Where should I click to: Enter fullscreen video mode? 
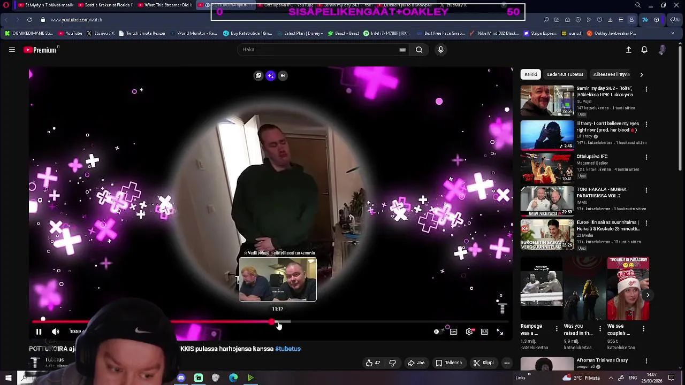pos(500,332)
